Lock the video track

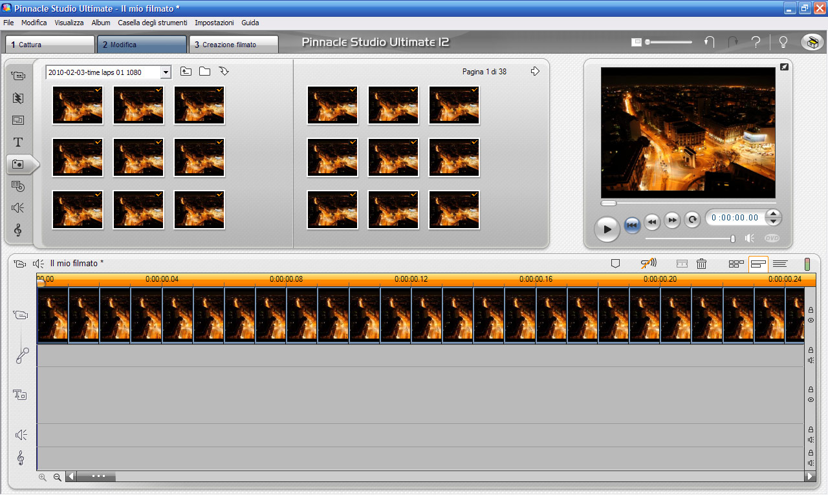tap(811, 310)
